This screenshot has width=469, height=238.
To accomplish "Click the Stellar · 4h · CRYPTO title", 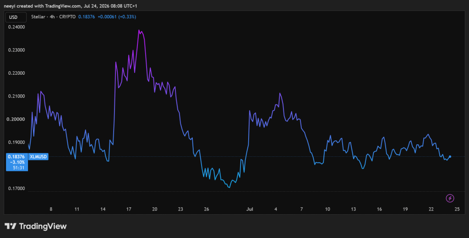I will tap(54, 17).
